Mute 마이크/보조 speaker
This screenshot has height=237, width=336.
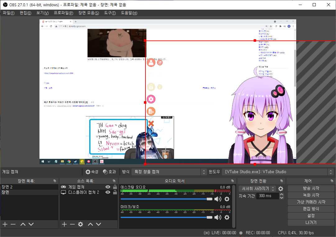click(x=218, y=217)
